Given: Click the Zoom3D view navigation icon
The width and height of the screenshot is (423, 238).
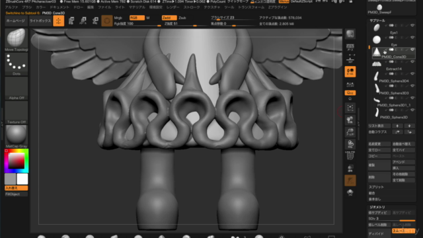Looking at the screenshot, I should [350, 132].
